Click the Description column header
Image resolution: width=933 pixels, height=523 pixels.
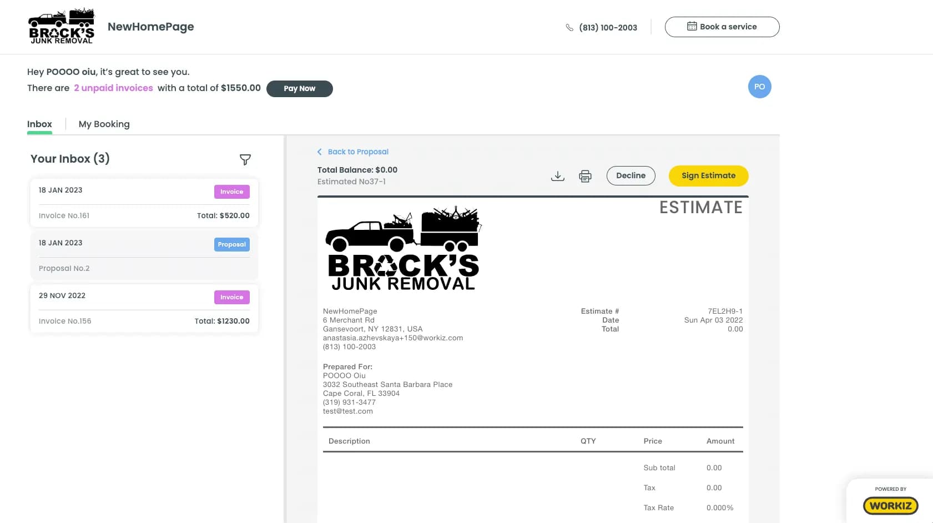349,441
